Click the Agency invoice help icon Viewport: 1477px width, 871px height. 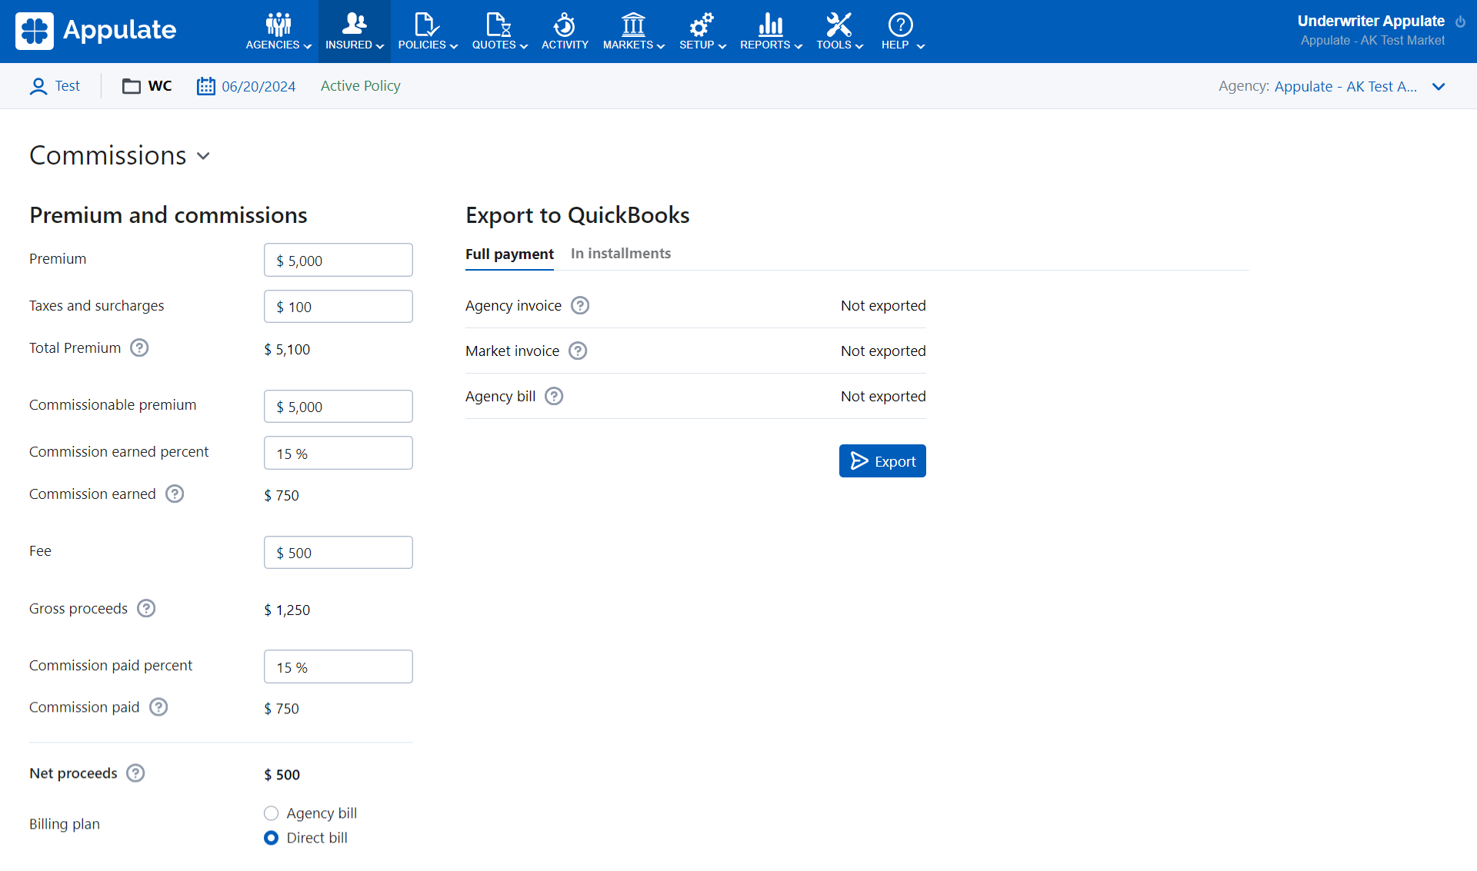(581, 306)
